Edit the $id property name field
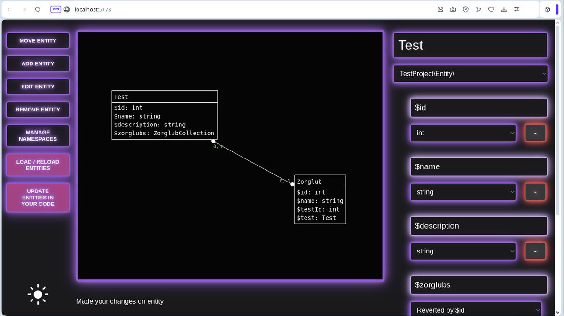 [478, 108]
